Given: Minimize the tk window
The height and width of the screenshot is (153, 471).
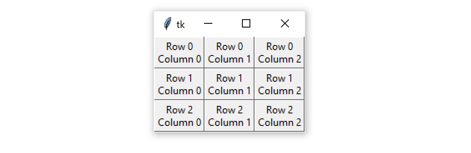Looking at the screenshot, I should [208, 23].
